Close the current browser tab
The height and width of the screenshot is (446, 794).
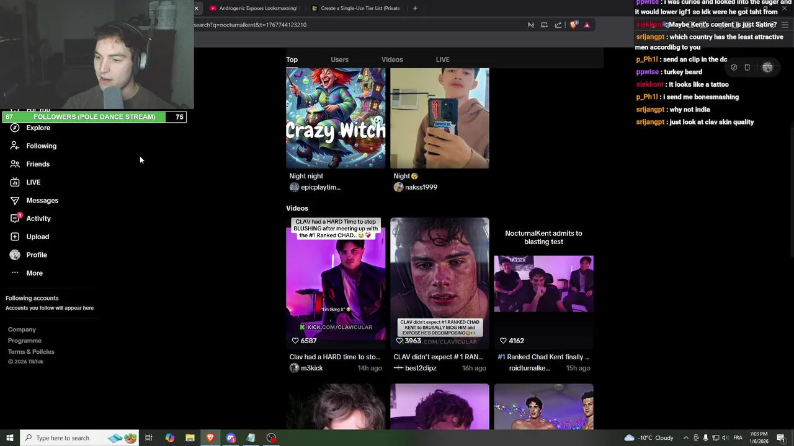[196, 8]
